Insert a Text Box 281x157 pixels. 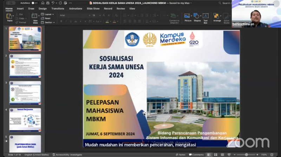coord(205,19)
